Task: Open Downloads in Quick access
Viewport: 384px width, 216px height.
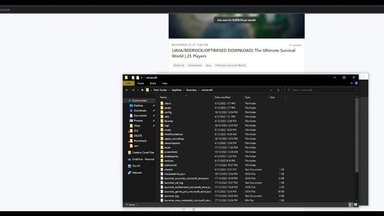Action: [x=140, y=110]
